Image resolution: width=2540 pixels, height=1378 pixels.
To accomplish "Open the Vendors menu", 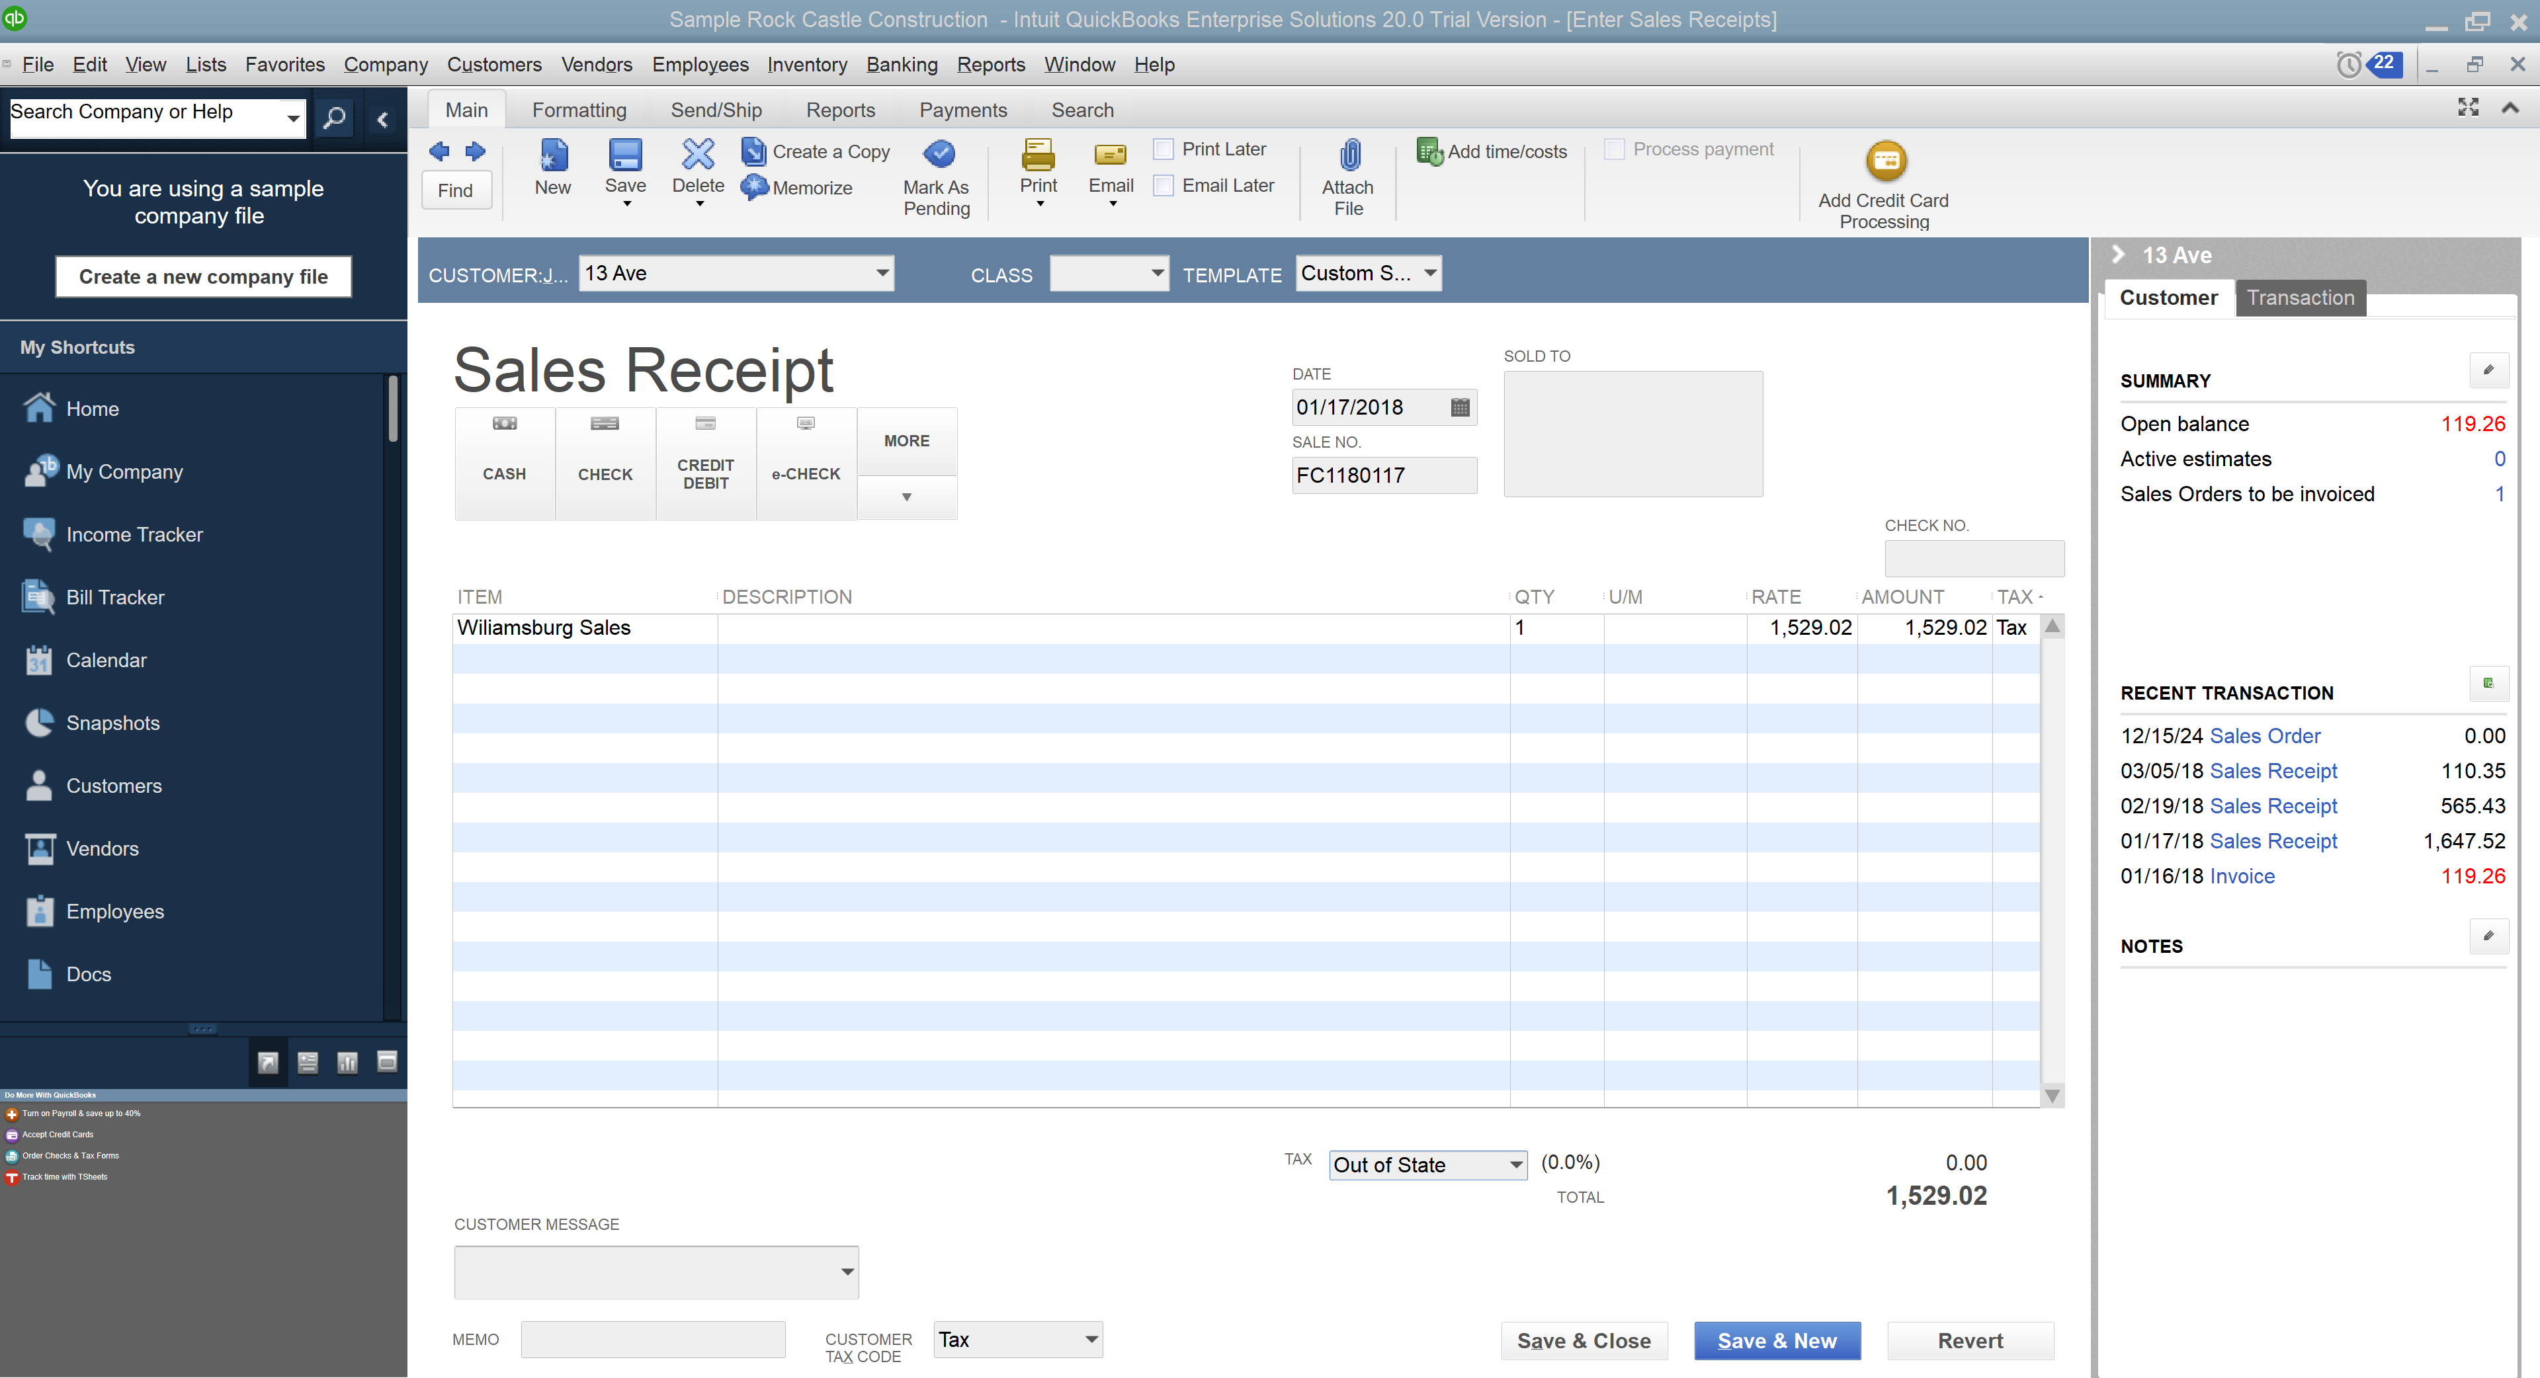I will coord(597,64).
